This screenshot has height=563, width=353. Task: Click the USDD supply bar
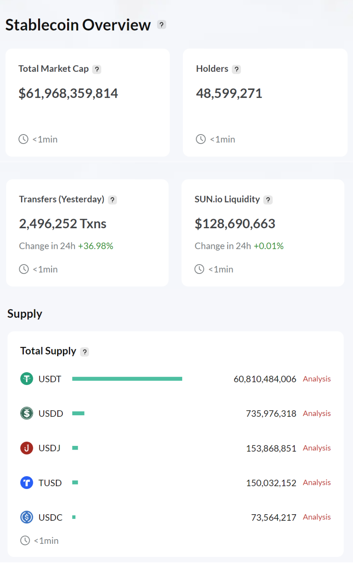coord(78,413)
